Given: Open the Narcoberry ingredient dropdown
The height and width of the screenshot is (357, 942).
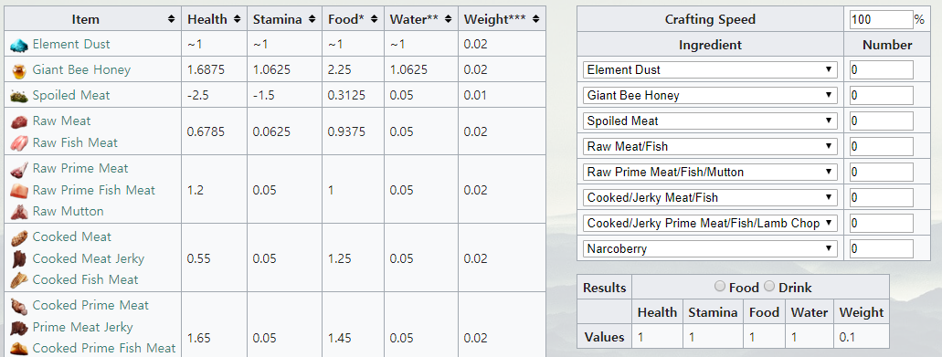Looking at the screenshot, I should pos(710,248).
